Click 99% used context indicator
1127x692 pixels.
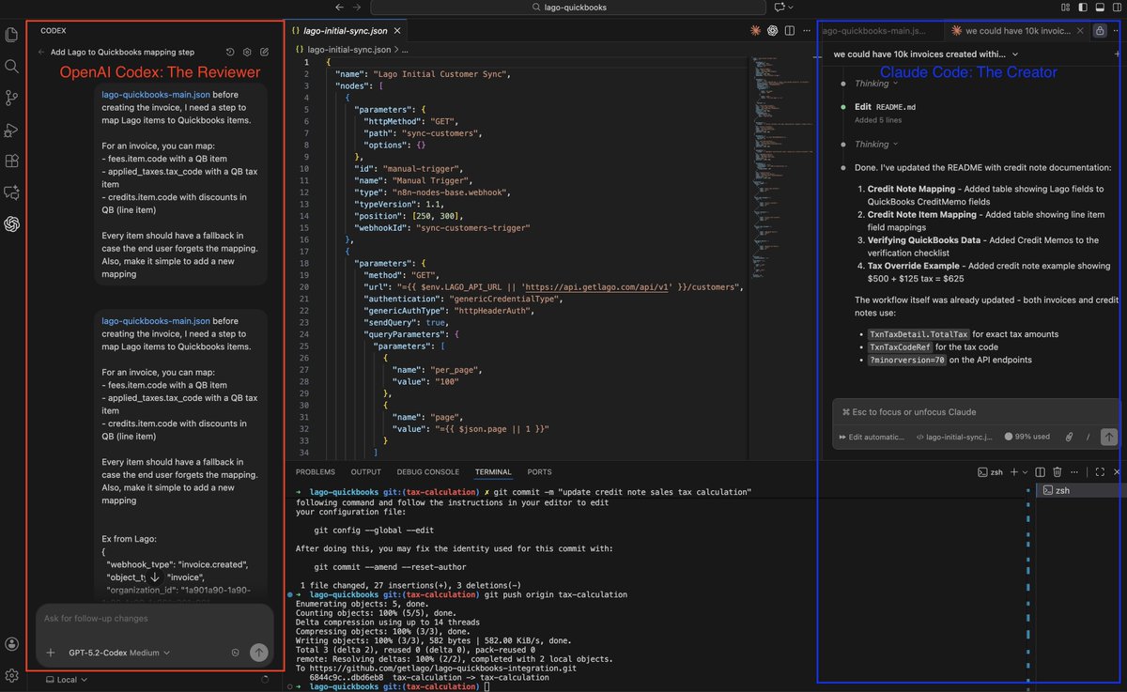1027,437
